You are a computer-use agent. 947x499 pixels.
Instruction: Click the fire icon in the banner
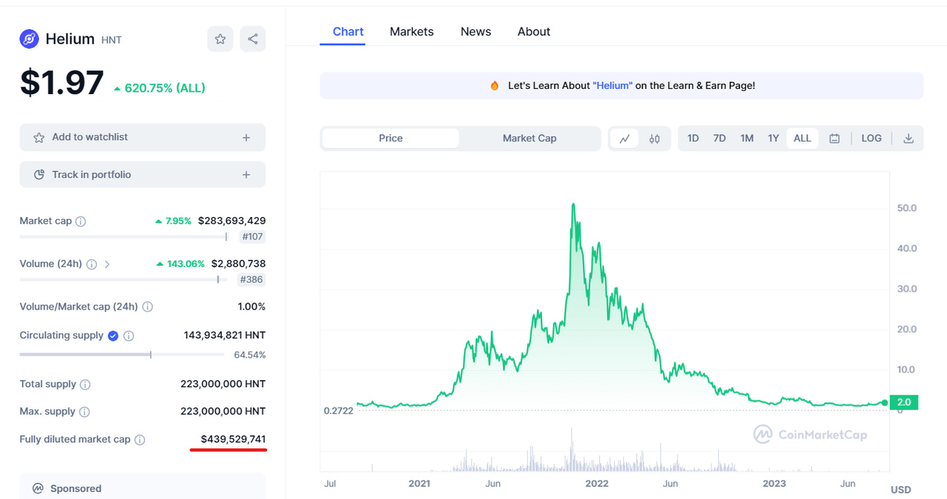pos(495,86)
